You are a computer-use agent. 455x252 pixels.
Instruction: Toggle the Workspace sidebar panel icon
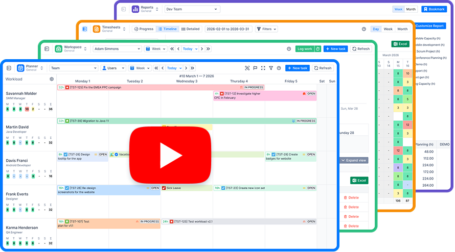[x=47, y=49]
